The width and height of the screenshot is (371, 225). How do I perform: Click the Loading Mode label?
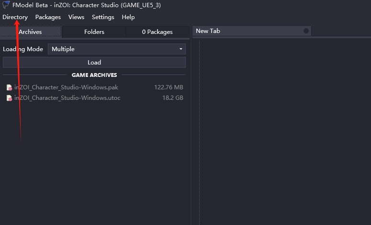[x=23, y=49]
